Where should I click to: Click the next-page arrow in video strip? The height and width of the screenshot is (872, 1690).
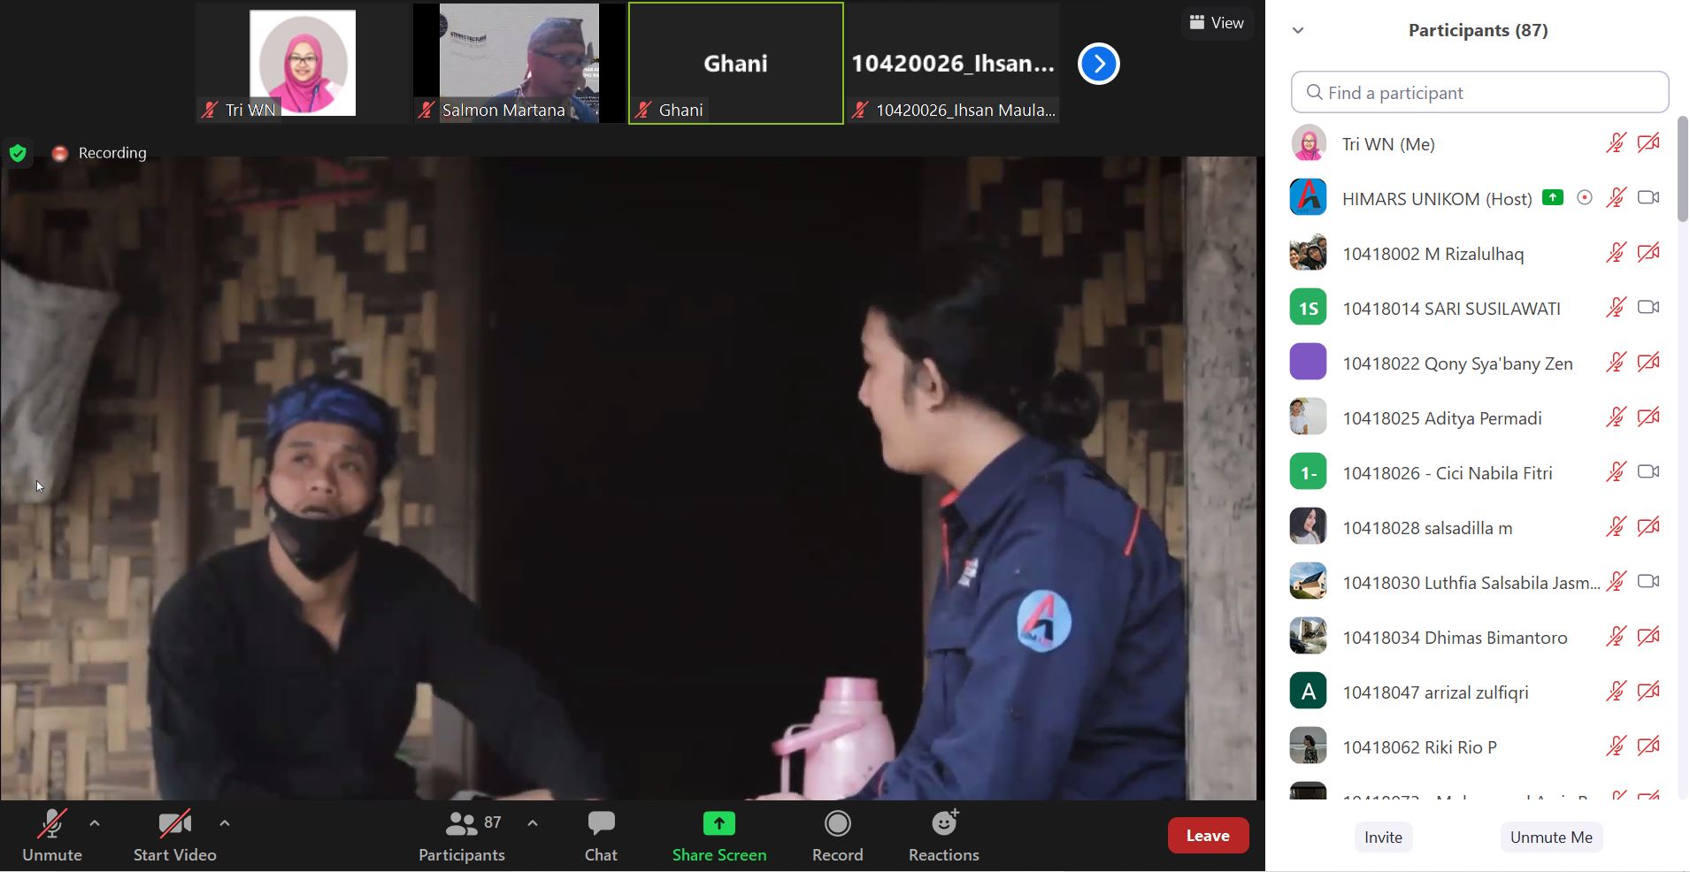click(1098, 64)
